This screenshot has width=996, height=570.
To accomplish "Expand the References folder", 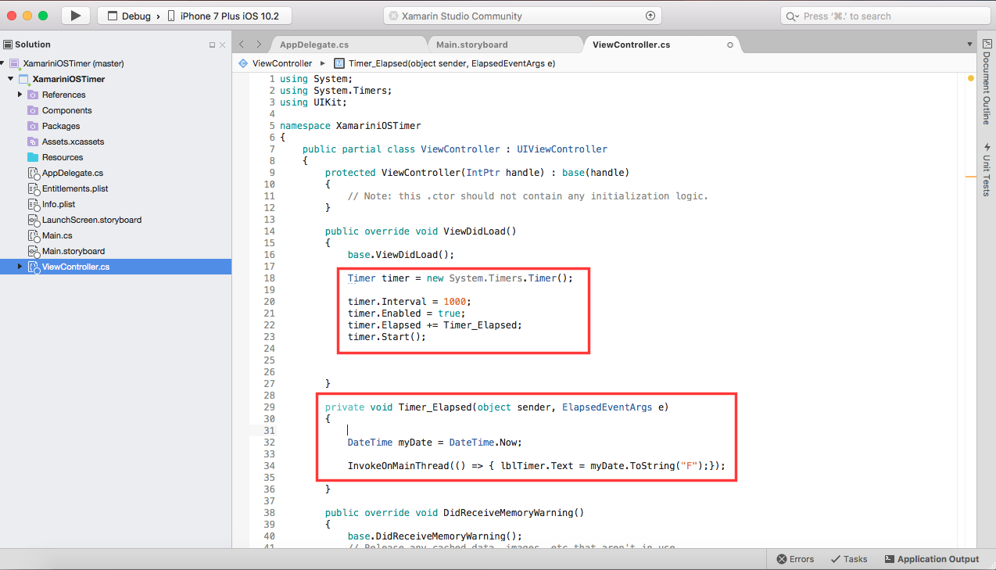I will tap(20, 95).
